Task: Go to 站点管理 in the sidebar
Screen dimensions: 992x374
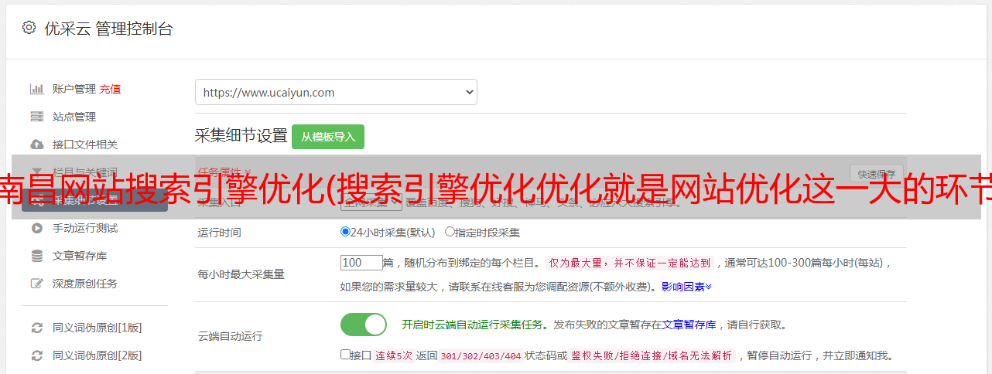Action: point(74,117)
